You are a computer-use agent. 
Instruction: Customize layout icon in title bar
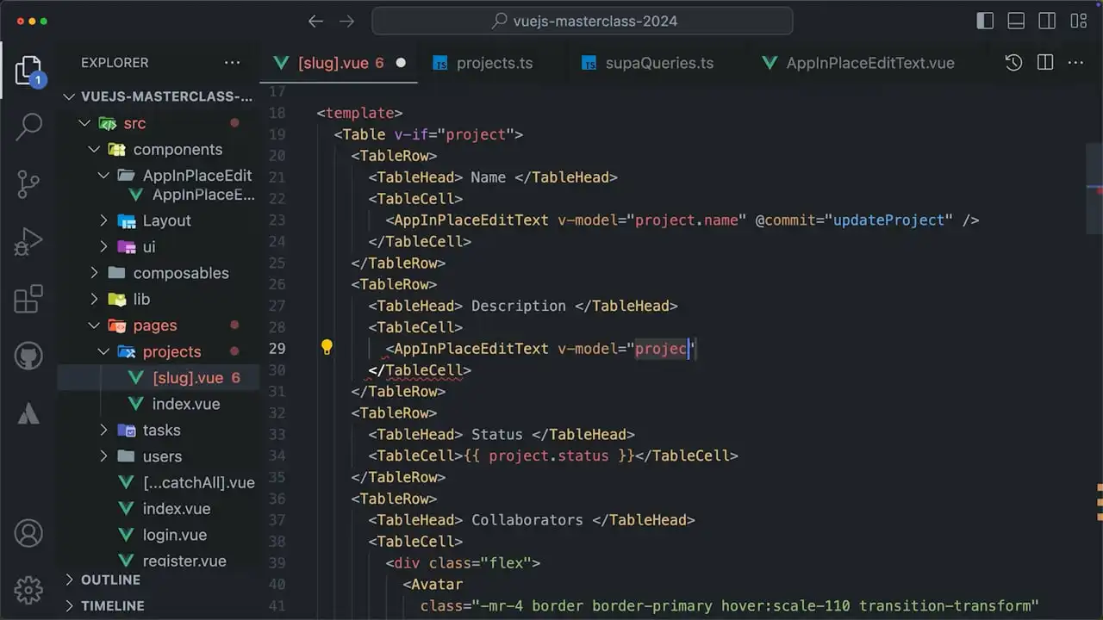[1078, 22]
